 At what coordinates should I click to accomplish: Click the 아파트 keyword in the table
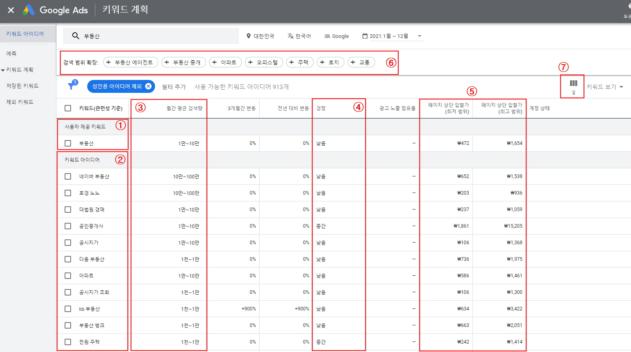86,276
